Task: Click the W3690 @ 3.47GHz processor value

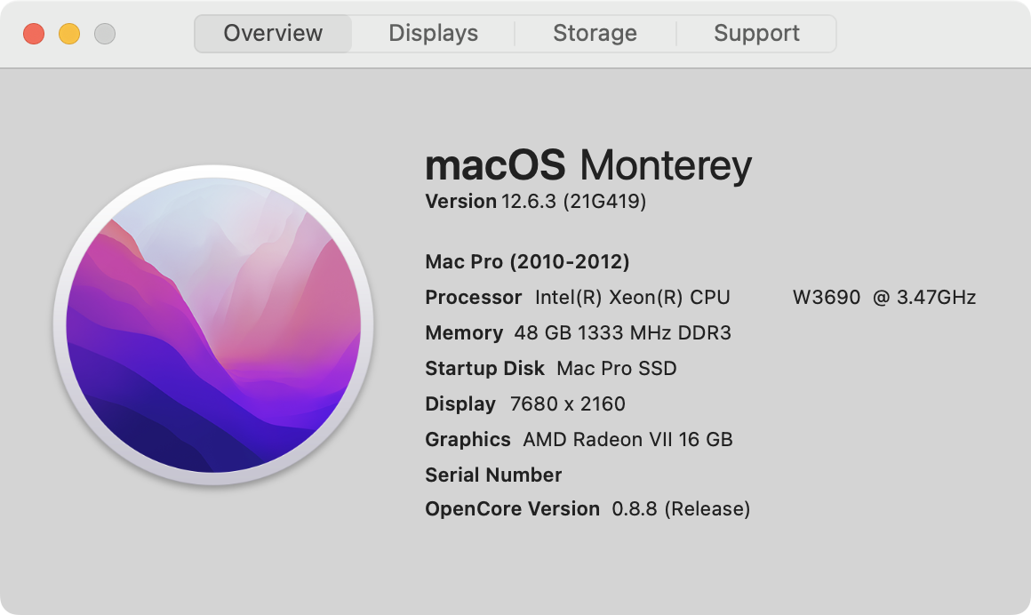Action: [883, 298]
